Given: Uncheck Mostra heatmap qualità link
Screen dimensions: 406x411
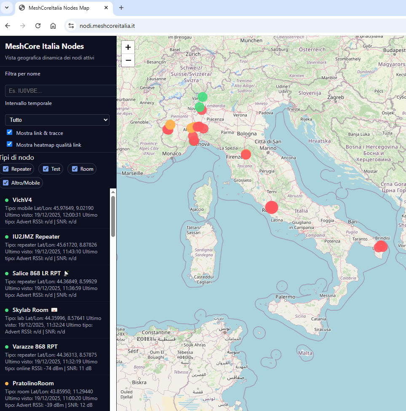Looking at the screenshot, I should (x=10, y=144).
